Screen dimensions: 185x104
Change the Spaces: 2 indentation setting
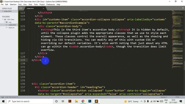tap(164, 97)
